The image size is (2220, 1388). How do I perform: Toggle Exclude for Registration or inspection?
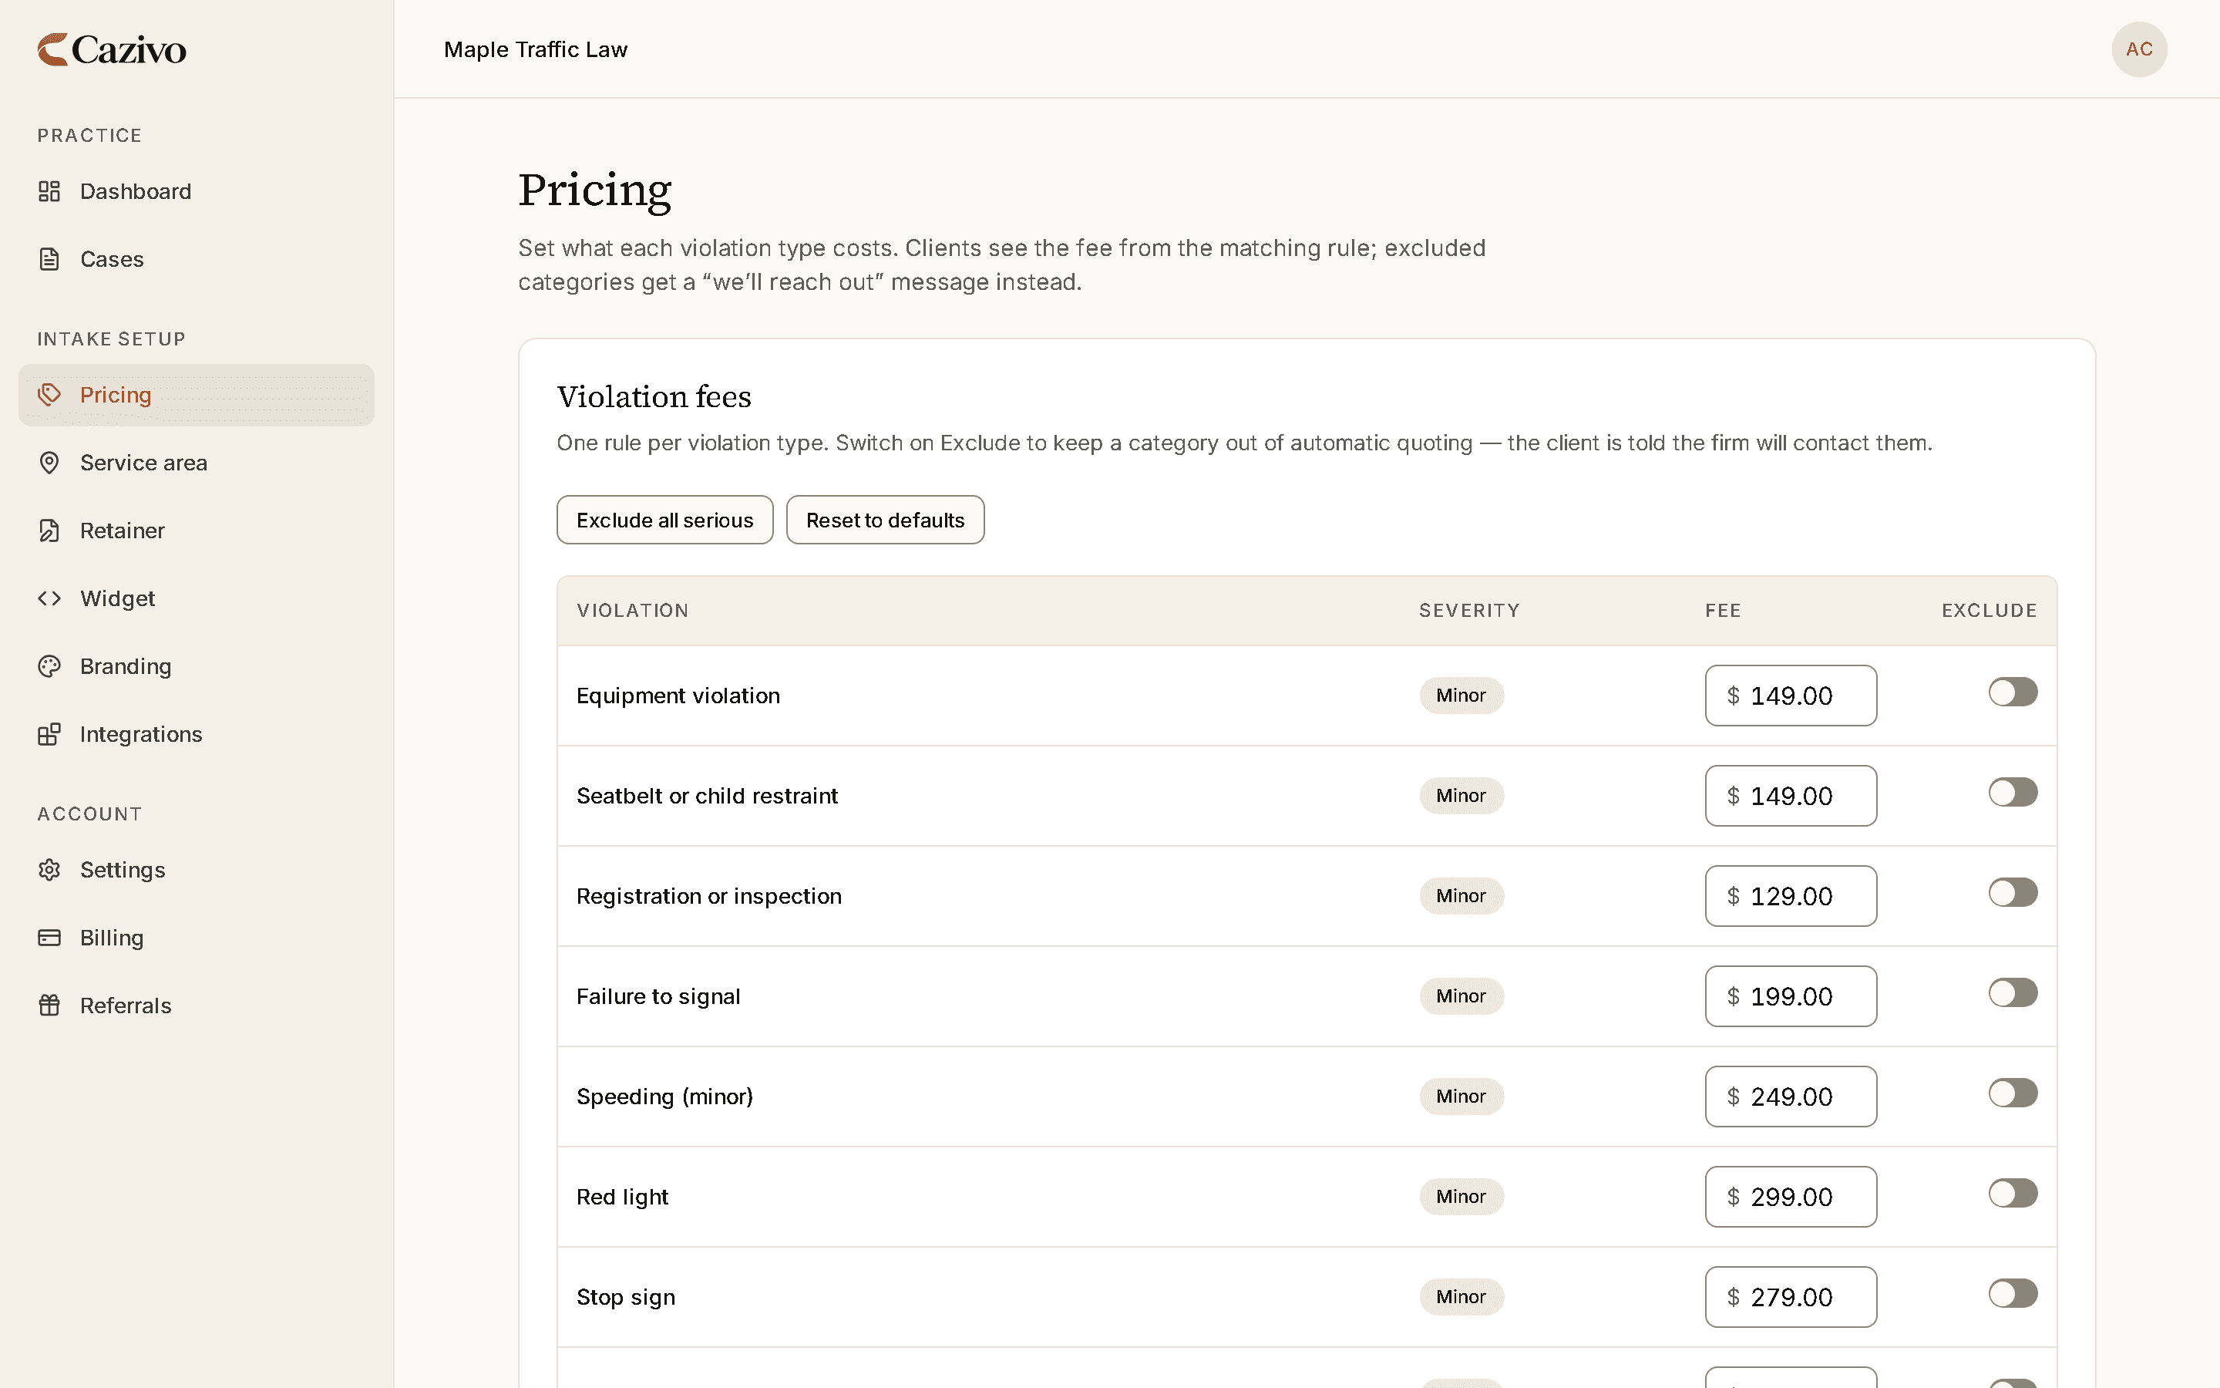point(2013,892)
